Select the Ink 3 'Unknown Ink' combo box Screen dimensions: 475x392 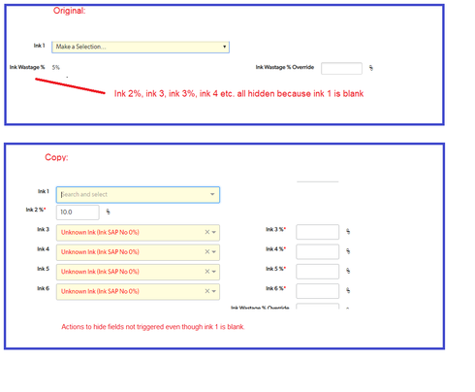click(x=138, y=233)
